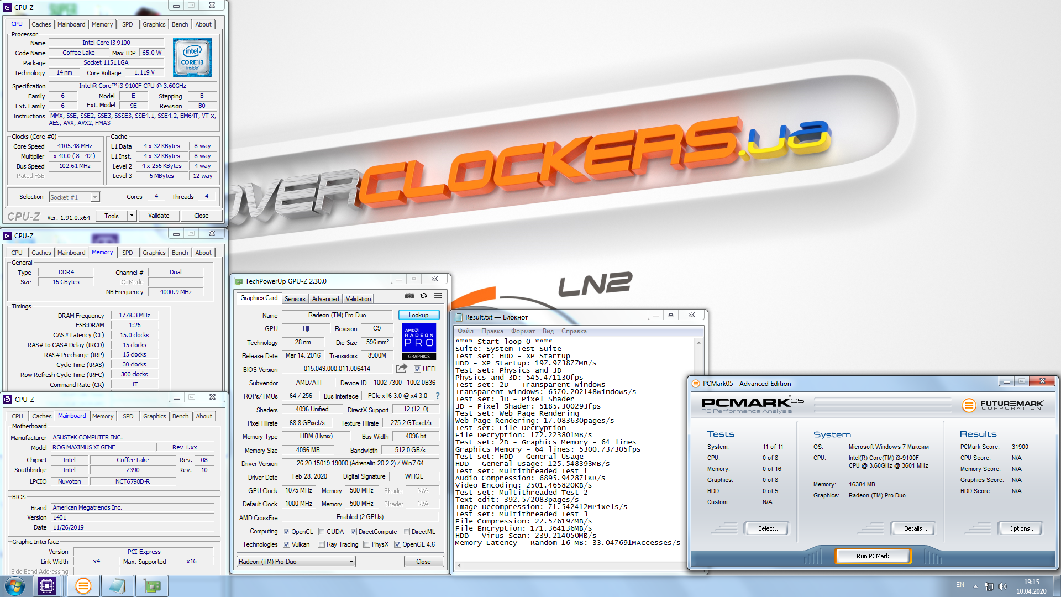Image resolution: width=1061 pixels, height=597 pixels.
Task: Show hidden tray icons arrow
Action: [975, 586]
